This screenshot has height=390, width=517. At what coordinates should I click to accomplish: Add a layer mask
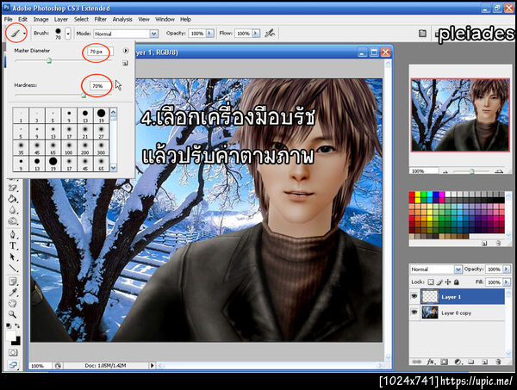pyautogui.click(x=444, y=362)
